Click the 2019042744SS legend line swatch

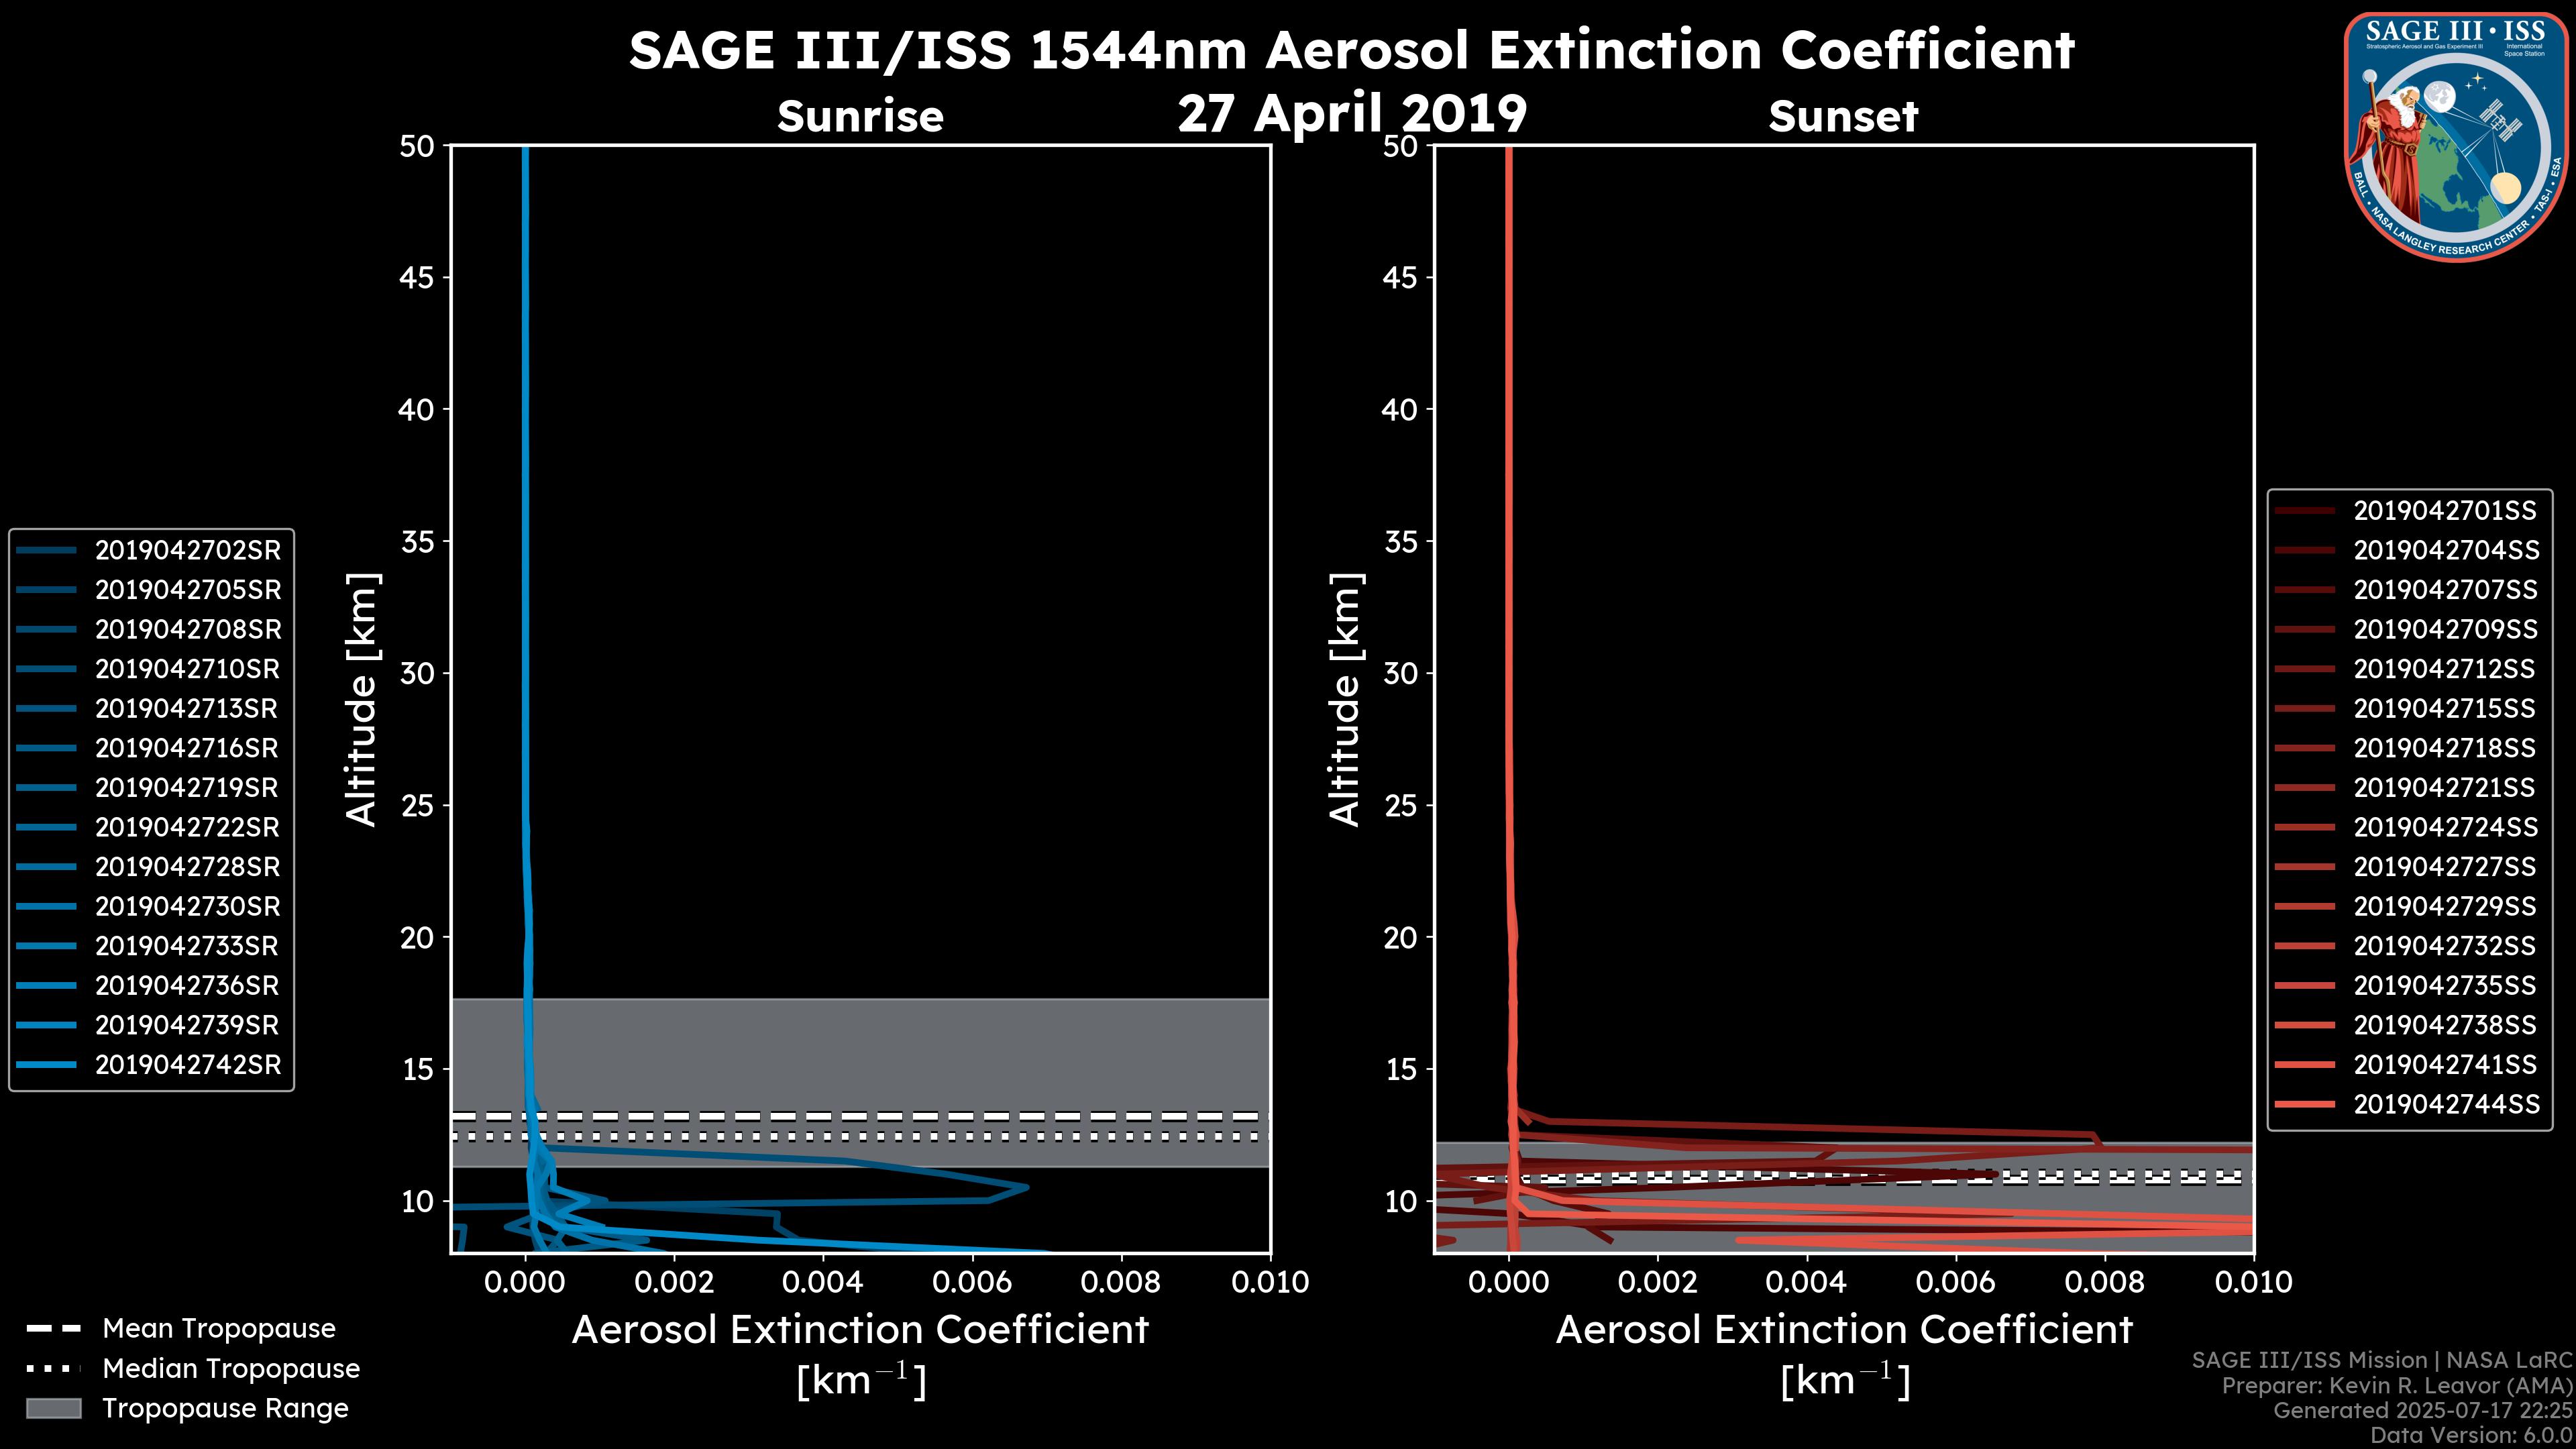[x=2304, y=1104]
